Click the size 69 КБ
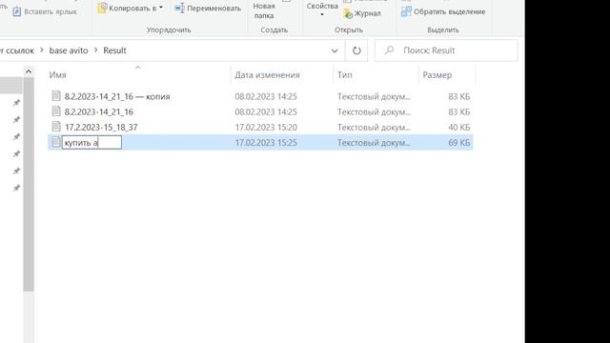The image size is (610, 343). pyautogui.click(x=459, y=142)
